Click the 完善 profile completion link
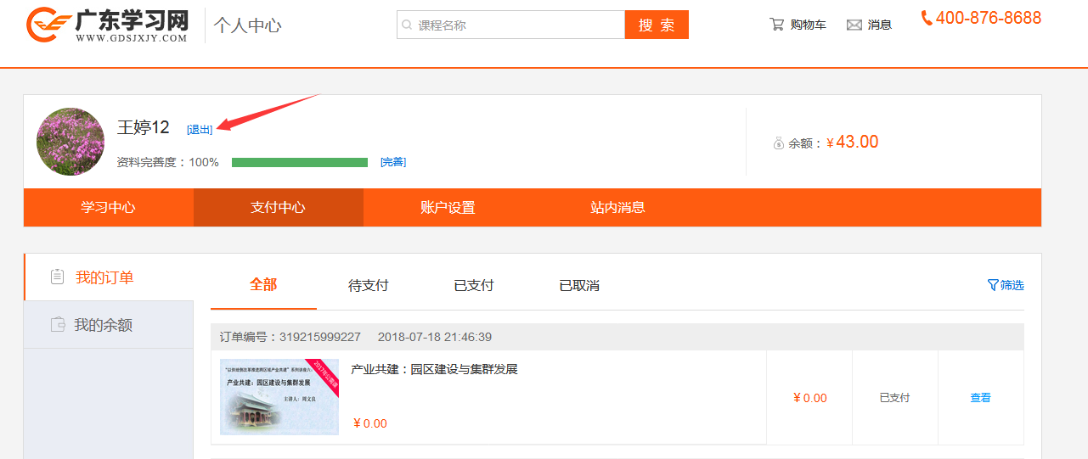This screenshot has width=1088, height=459. [392, 162]
